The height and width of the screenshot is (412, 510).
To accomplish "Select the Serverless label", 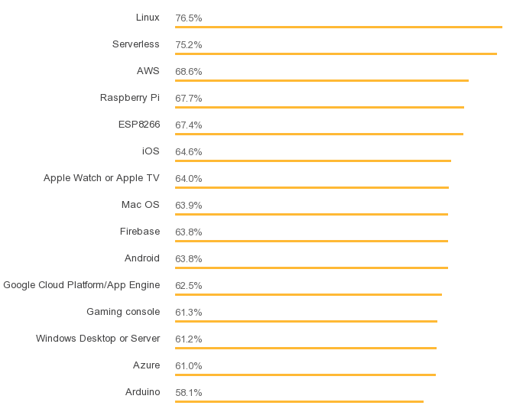I will [136, 44].
